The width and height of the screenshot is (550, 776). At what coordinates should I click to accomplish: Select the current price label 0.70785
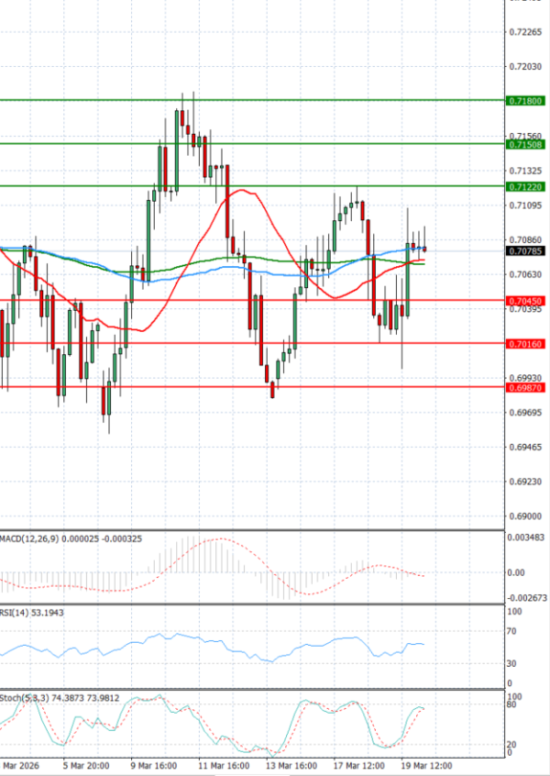[525, 250]
